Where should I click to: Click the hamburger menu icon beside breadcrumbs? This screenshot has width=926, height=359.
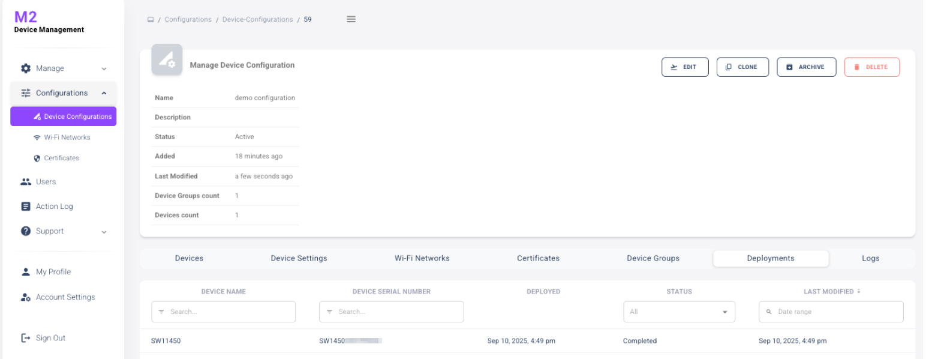[351, 19]
